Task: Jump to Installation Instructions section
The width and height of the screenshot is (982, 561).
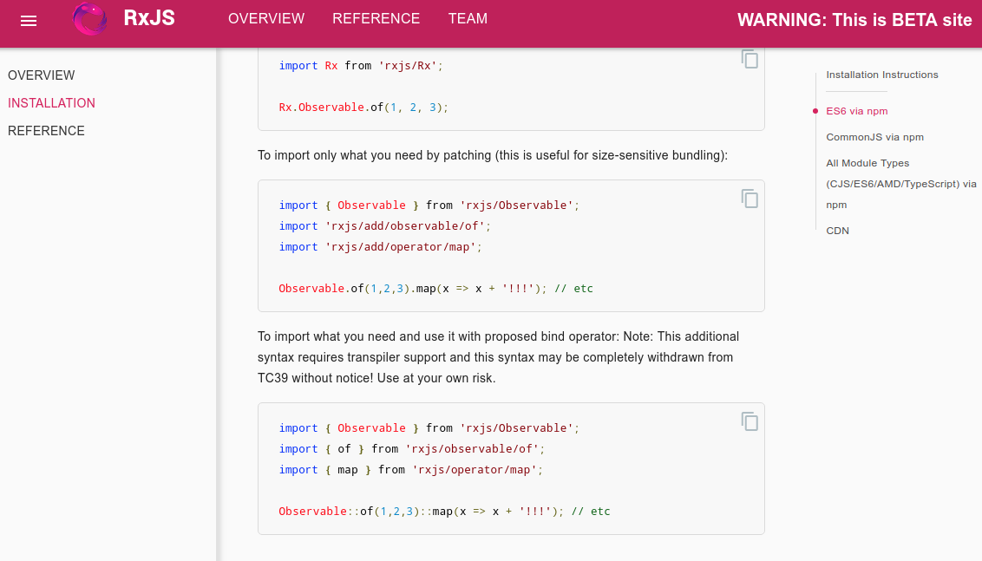Action: [x=882, y=75]
